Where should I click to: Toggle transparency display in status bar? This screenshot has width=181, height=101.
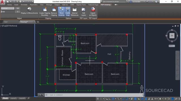(x=135, y=99)
